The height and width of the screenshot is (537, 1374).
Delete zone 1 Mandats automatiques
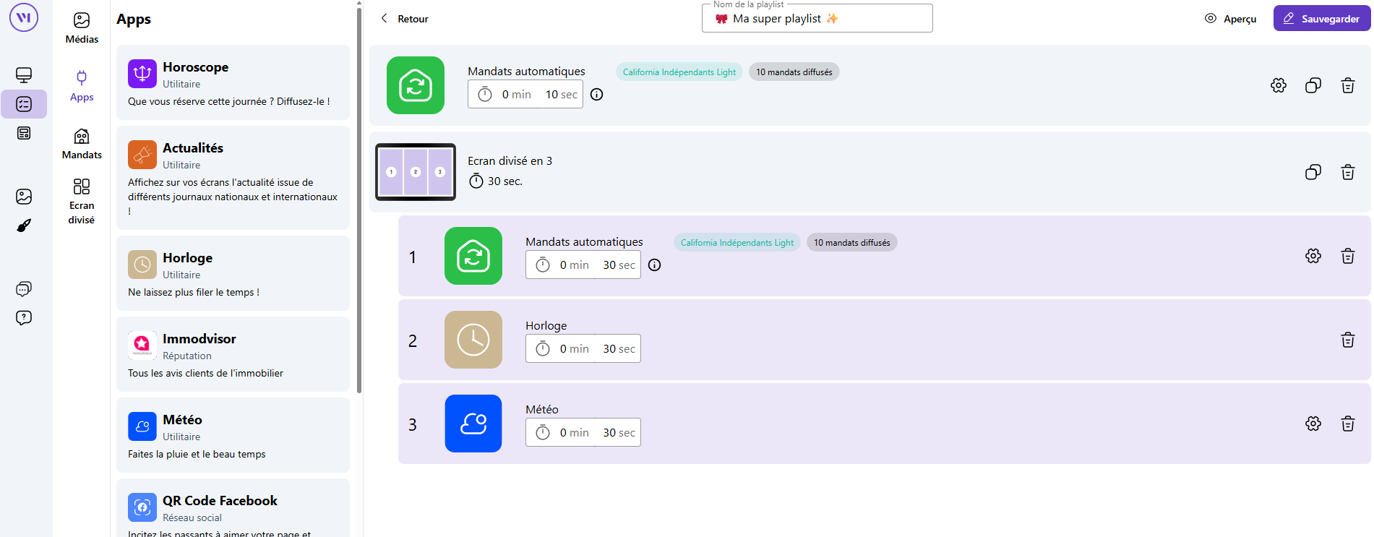(x=1348, y=256)
